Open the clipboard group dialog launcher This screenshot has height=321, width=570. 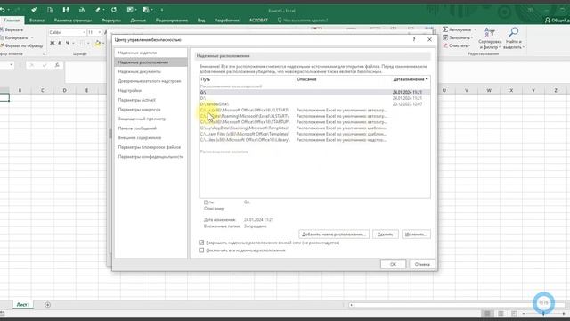pyautogui.click(x=44, y=54)
